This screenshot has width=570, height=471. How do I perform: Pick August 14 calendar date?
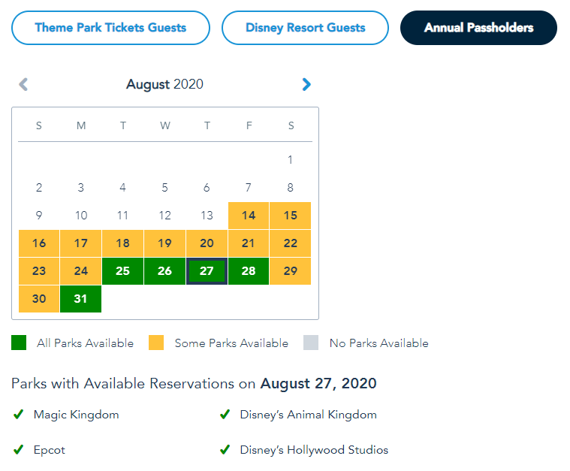click(x=249, y=216)
